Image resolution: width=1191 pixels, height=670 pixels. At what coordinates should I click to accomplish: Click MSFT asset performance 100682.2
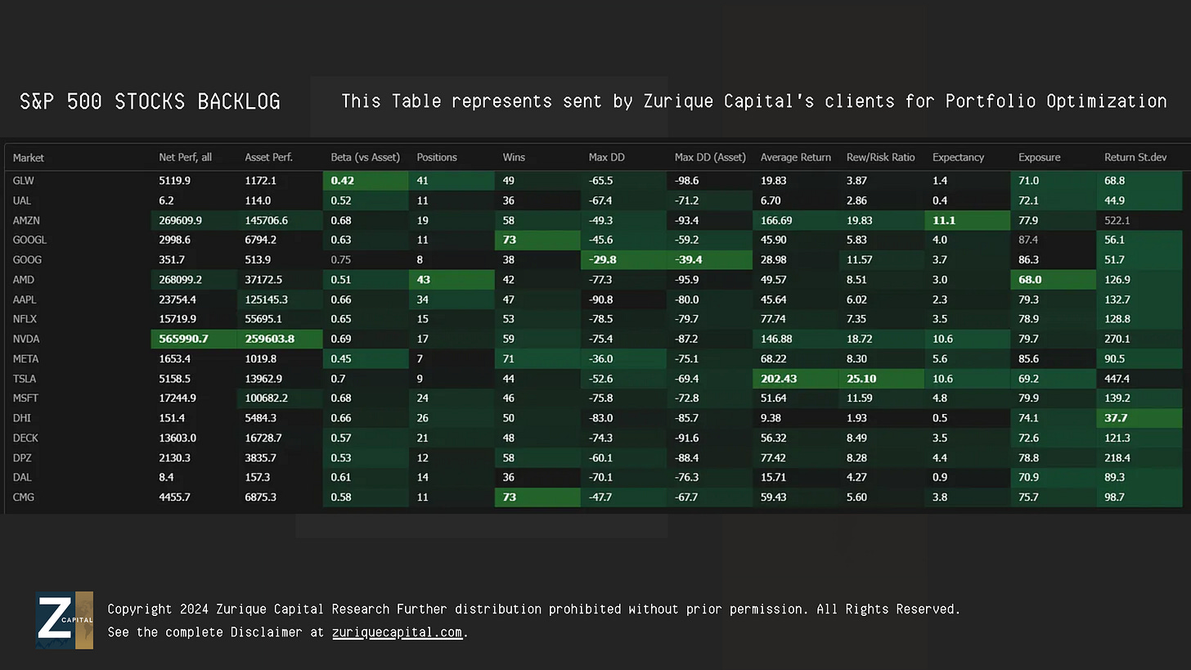tap(267, 398)
